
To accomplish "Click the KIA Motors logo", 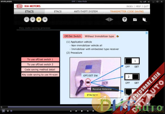I will click(x=28, y=6).
